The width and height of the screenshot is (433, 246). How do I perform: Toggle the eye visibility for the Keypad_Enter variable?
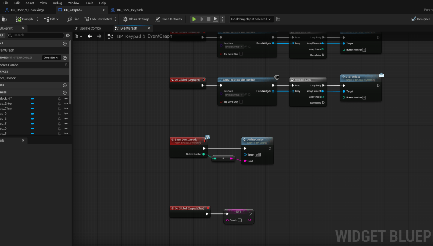click(x=66, y=104)
